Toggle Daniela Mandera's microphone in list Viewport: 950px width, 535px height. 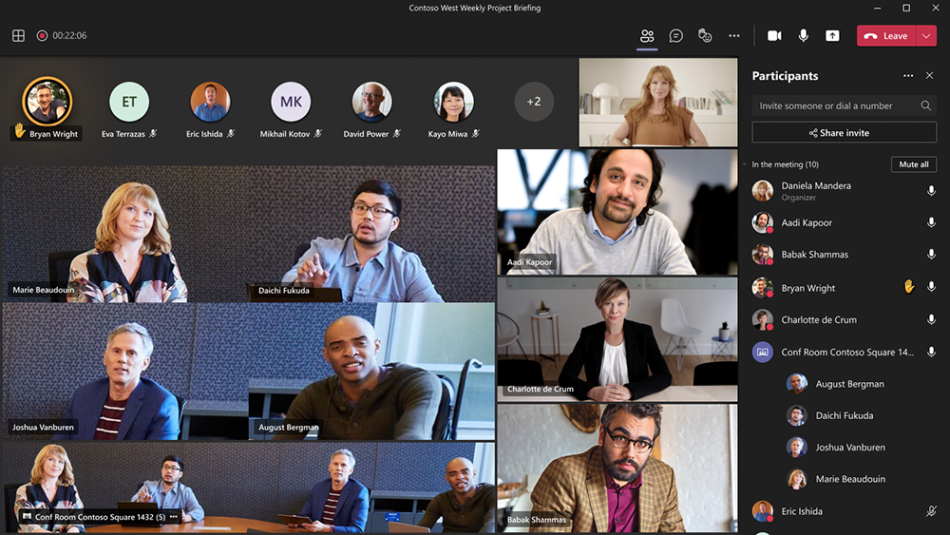click(931, 191)
